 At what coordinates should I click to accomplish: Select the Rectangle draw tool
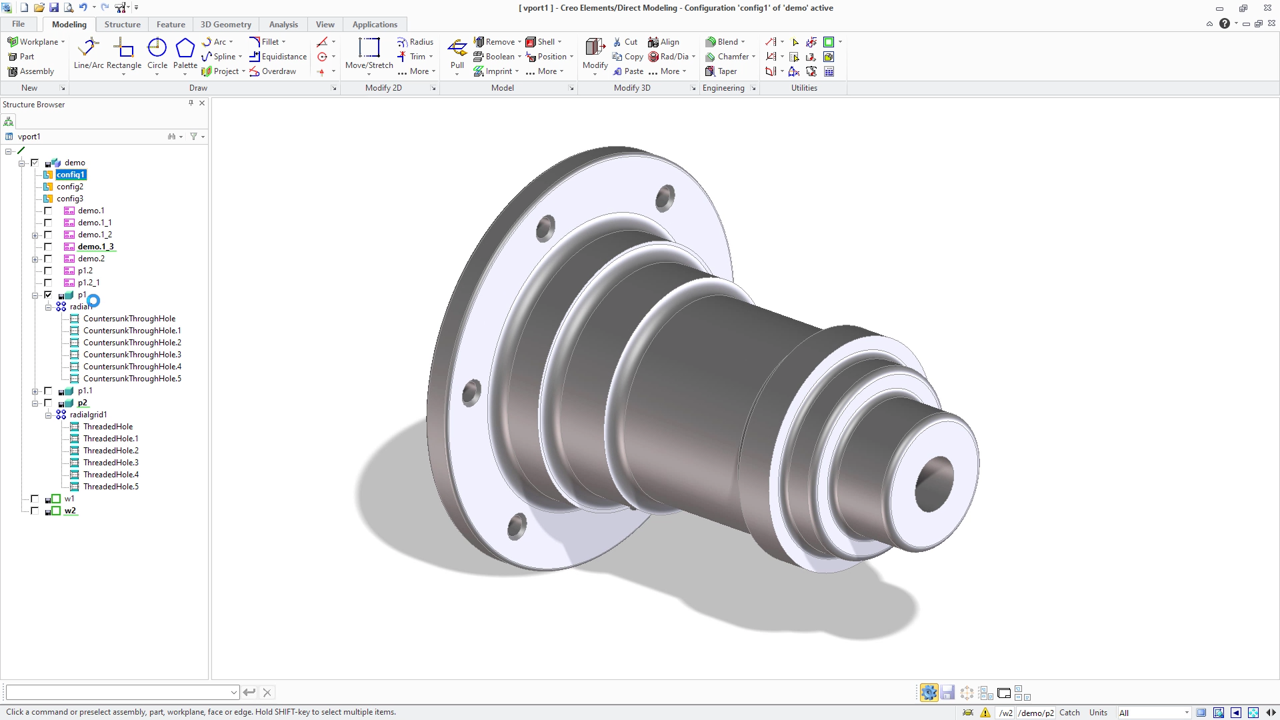point(124,53)
